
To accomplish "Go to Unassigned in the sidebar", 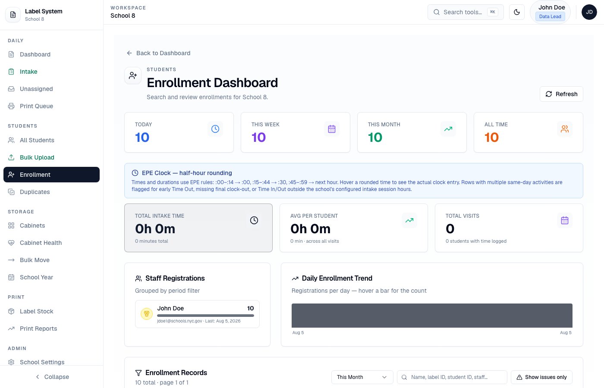I will click(51, 89).
